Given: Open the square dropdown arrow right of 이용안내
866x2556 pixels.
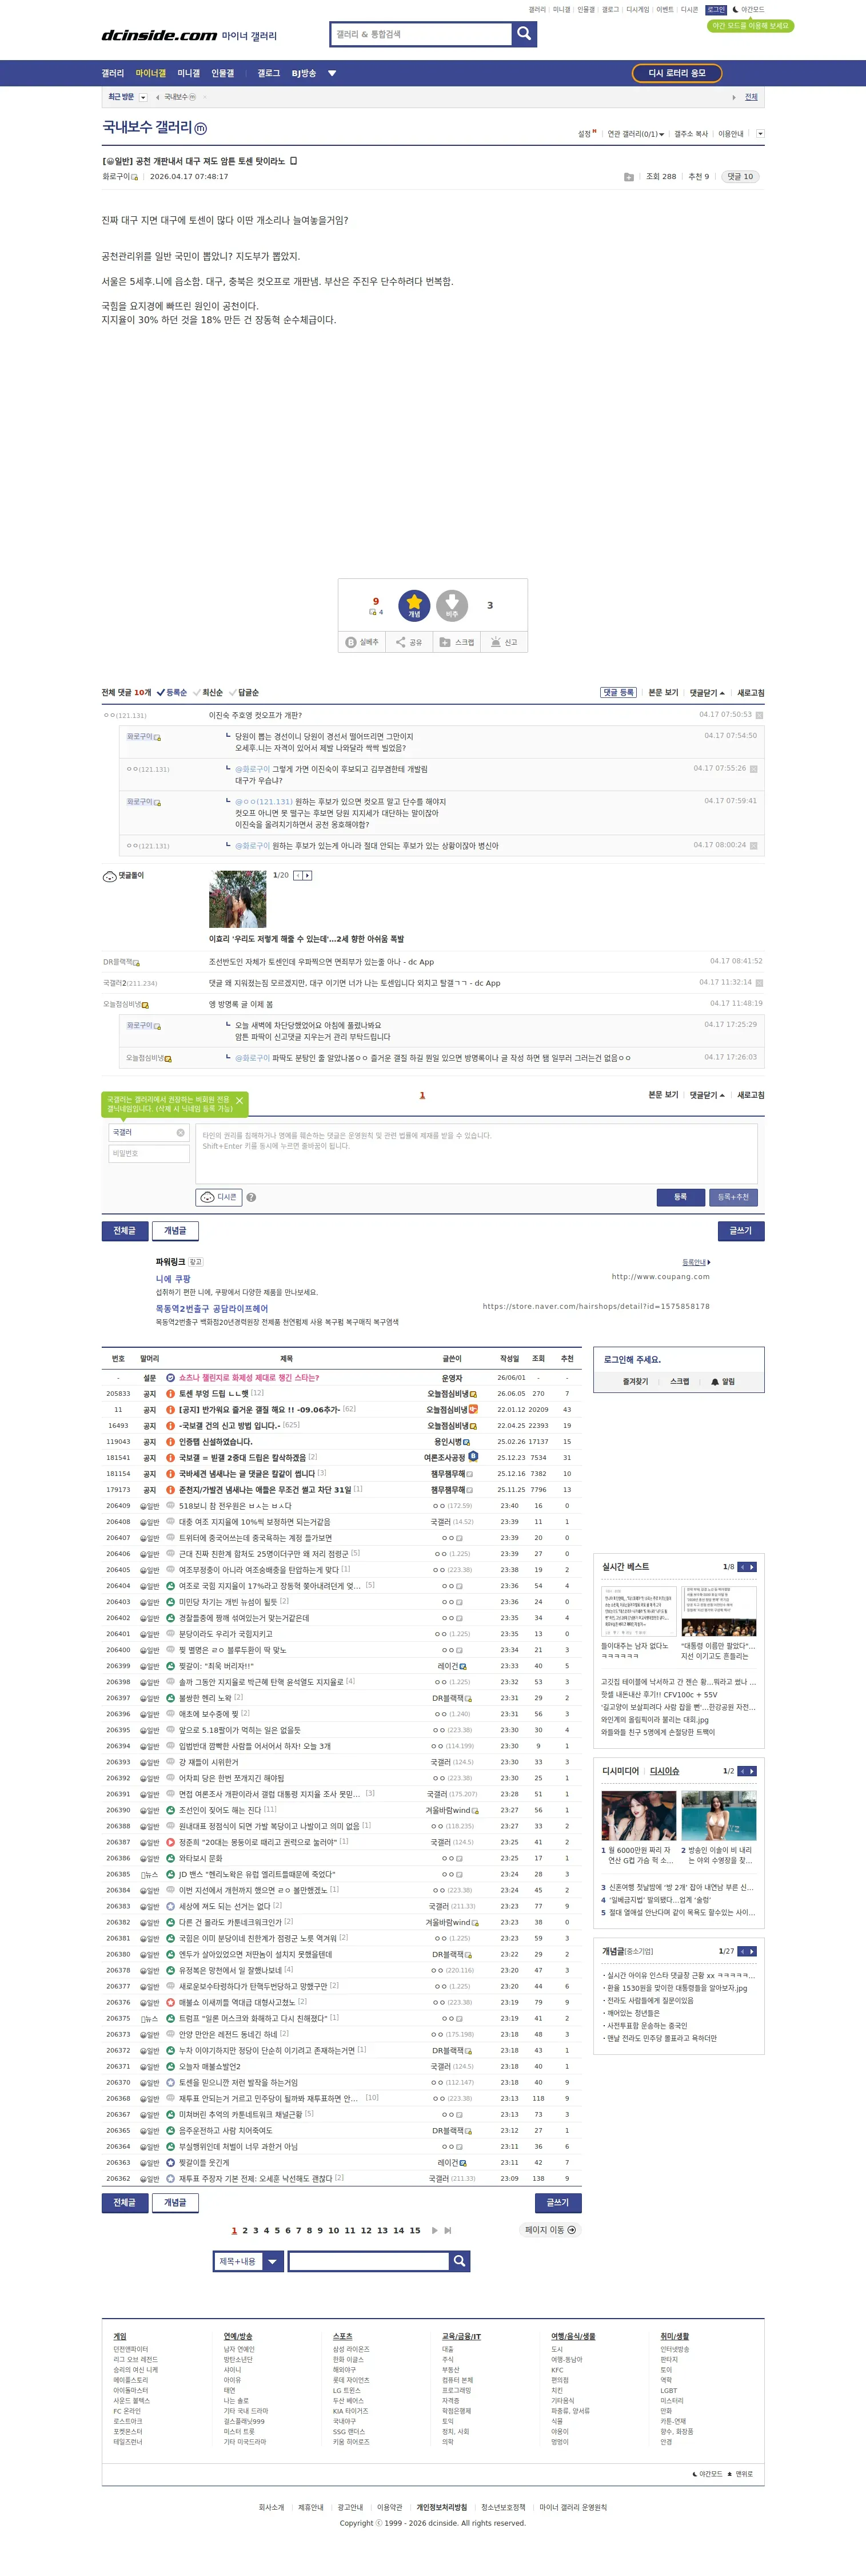Looking at the screenshot, I should (760, 134).
